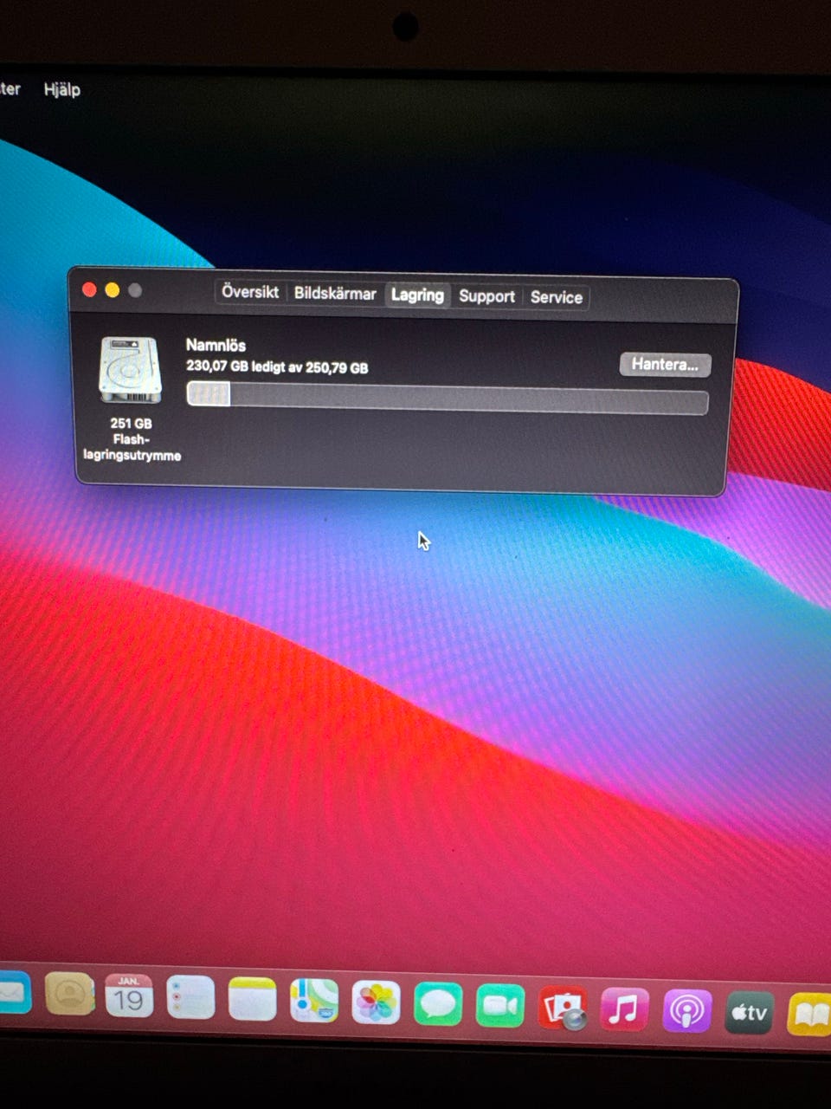Open the Bildskärmar tab
Screen dimensions: 831x1109
(x=335, y=294)
